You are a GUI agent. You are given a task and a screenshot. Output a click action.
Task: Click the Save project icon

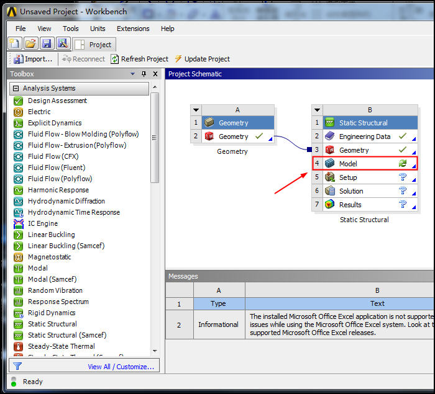tap(46, 43)
